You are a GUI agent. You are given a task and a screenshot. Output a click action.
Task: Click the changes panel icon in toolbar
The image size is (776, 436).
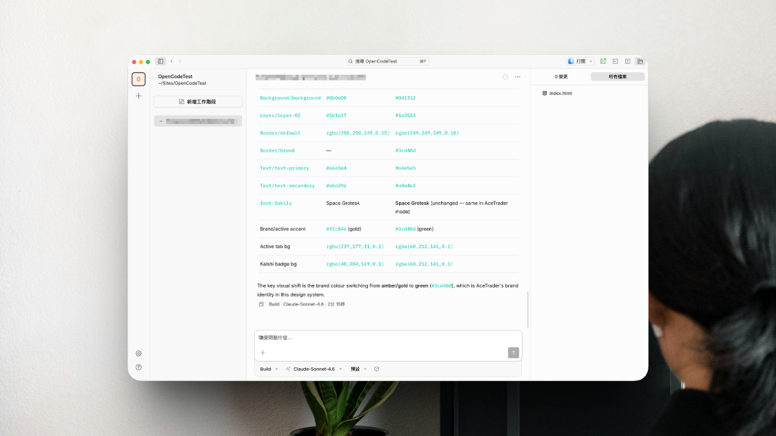tap(615, 61)
